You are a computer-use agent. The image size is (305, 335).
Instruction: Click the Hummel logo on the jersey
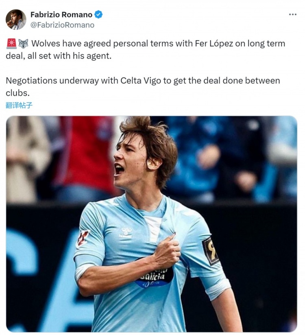(126, 232)
